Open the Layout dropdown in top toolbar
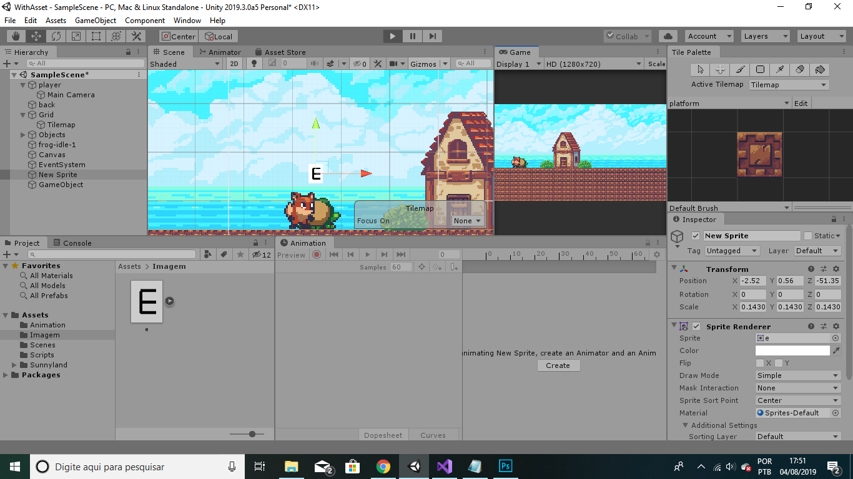Image resolution: width=853 pixels, height=479 pixels. pyautogui.click(x=822, y=36)
